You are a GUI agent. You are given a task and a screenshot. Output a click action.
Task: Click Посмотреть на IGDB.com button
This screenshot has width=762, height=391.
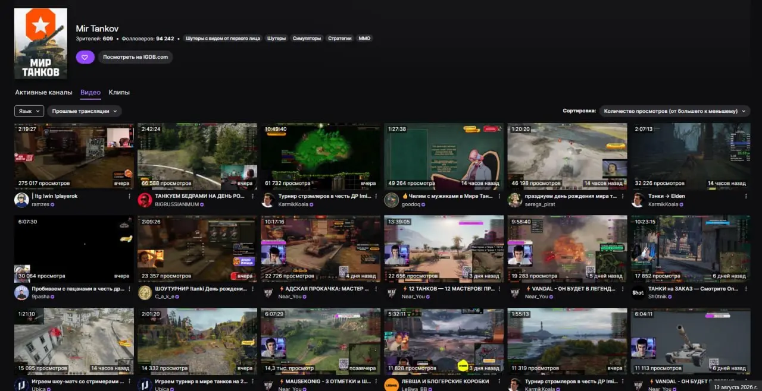click(136, 57)
